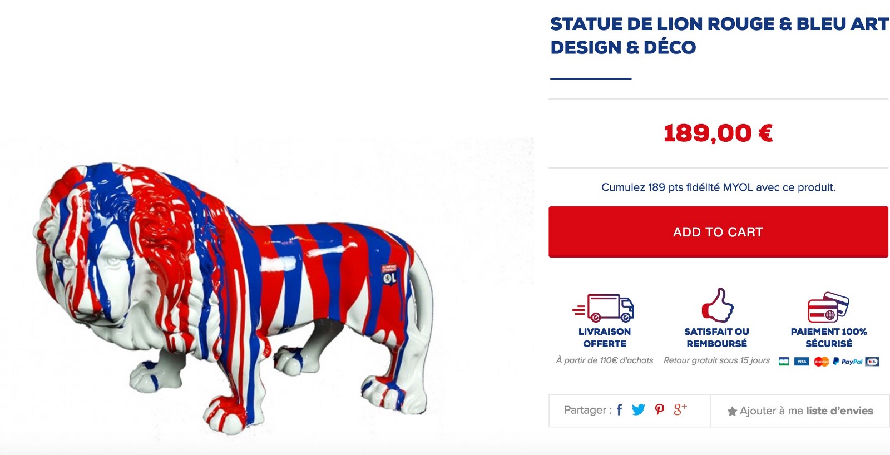Click the thumbs-up satisfaction icon
The height and width of the screenshot is (455, 890).
pyautogui.click(x=717, y=305)
